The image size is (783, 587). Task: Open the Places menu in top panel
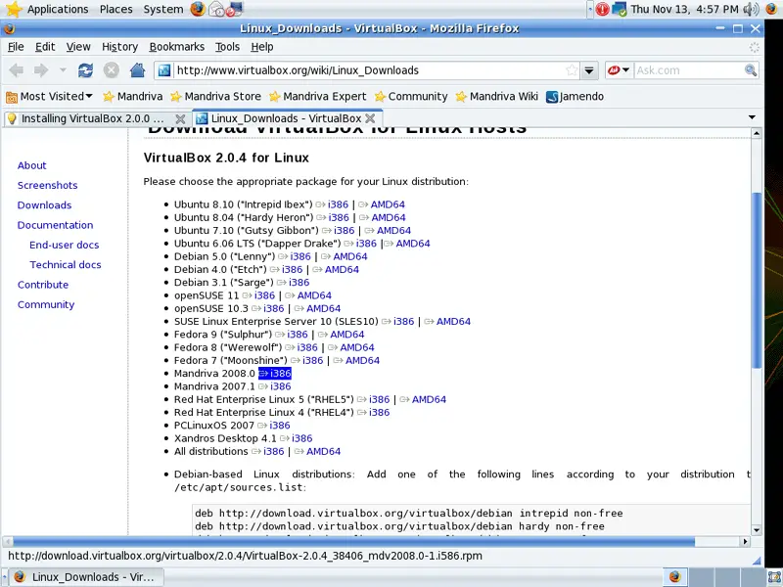tap(115, 9)
